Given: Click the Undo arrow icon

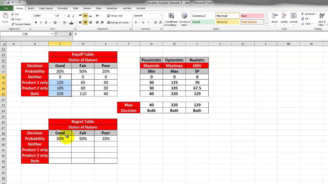Looking at the screenshot, I should [x=13, y=3].
